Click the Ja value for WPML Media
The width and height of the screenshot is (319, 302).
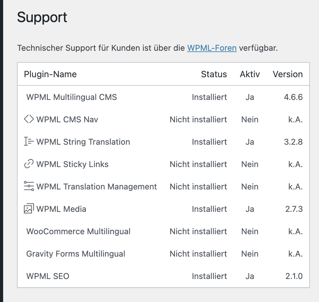(250, 209)
